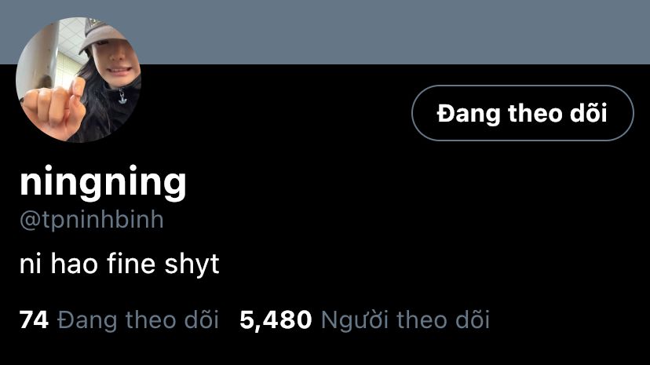650x365 pixels.
Task: Select the ningning display name
Action: (103, 182)
